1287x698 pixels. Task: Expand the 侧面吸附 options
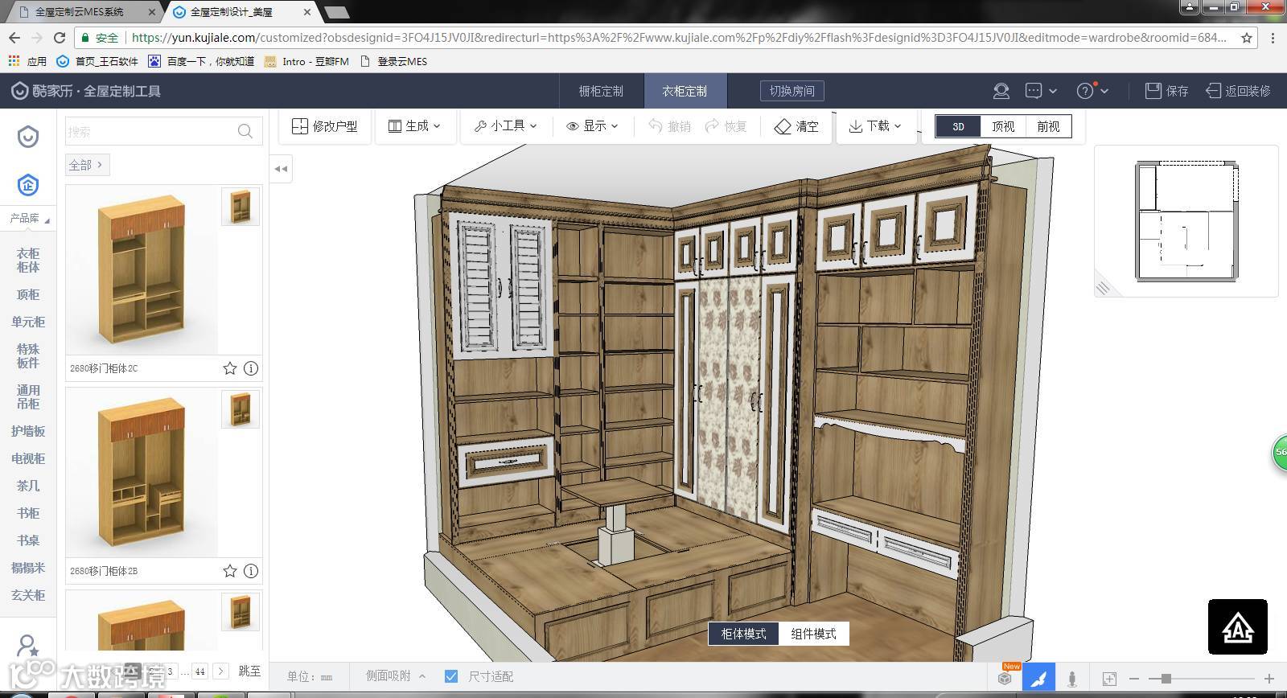[396, 676]
